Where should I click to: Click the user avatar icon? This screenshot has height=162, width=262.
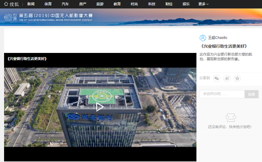point(203,38)
